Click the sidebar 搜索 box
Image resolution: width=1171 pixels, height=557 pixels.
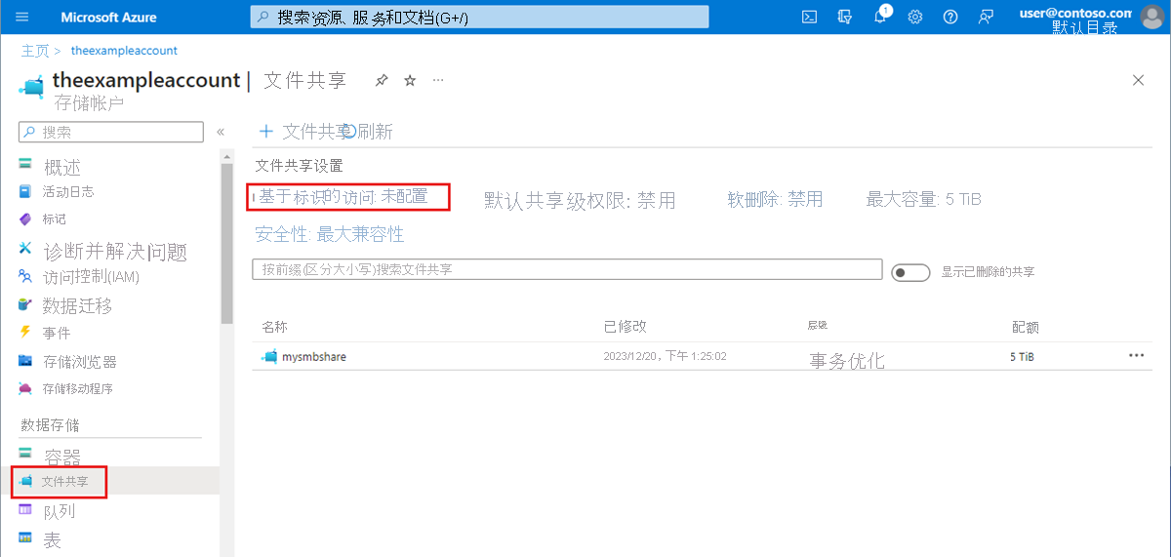pos(109,132)
